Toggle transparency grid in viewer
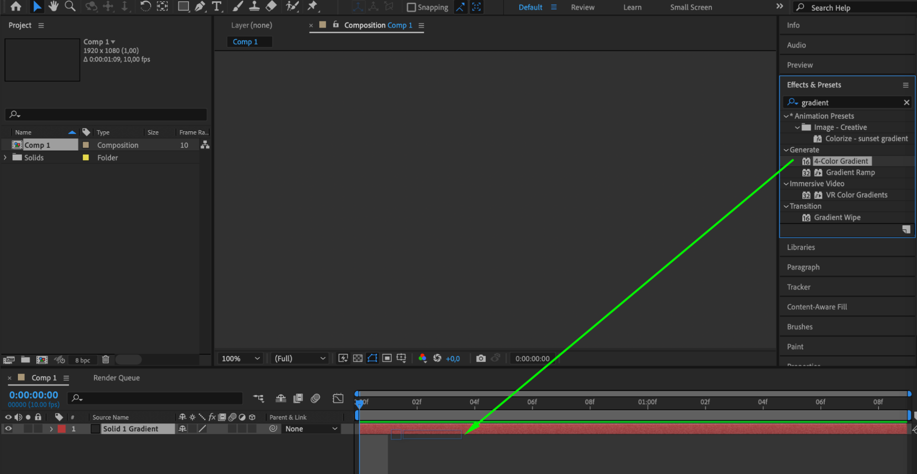 [x=358, y=358]
